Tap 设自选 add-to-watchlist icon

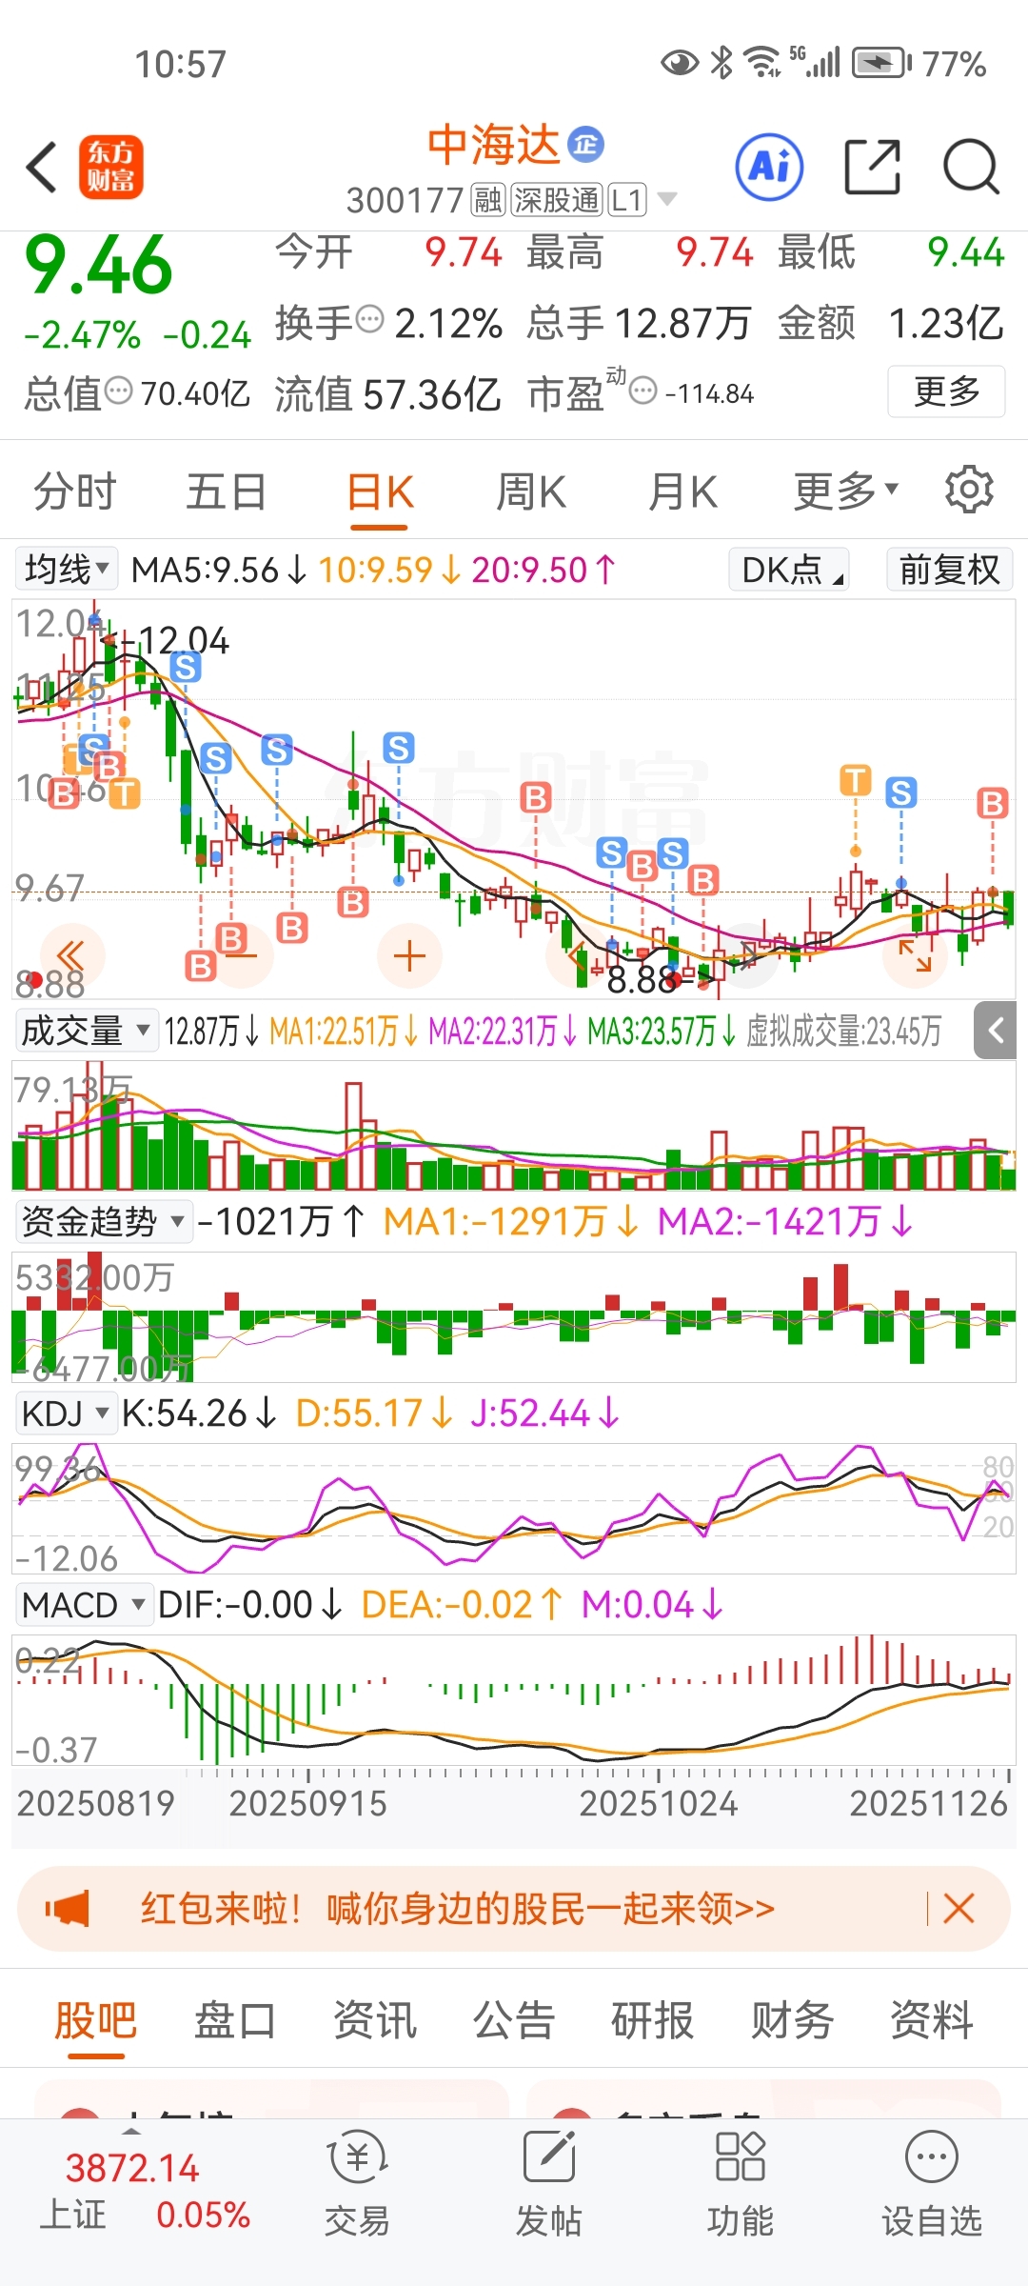tap(931, 2182)
